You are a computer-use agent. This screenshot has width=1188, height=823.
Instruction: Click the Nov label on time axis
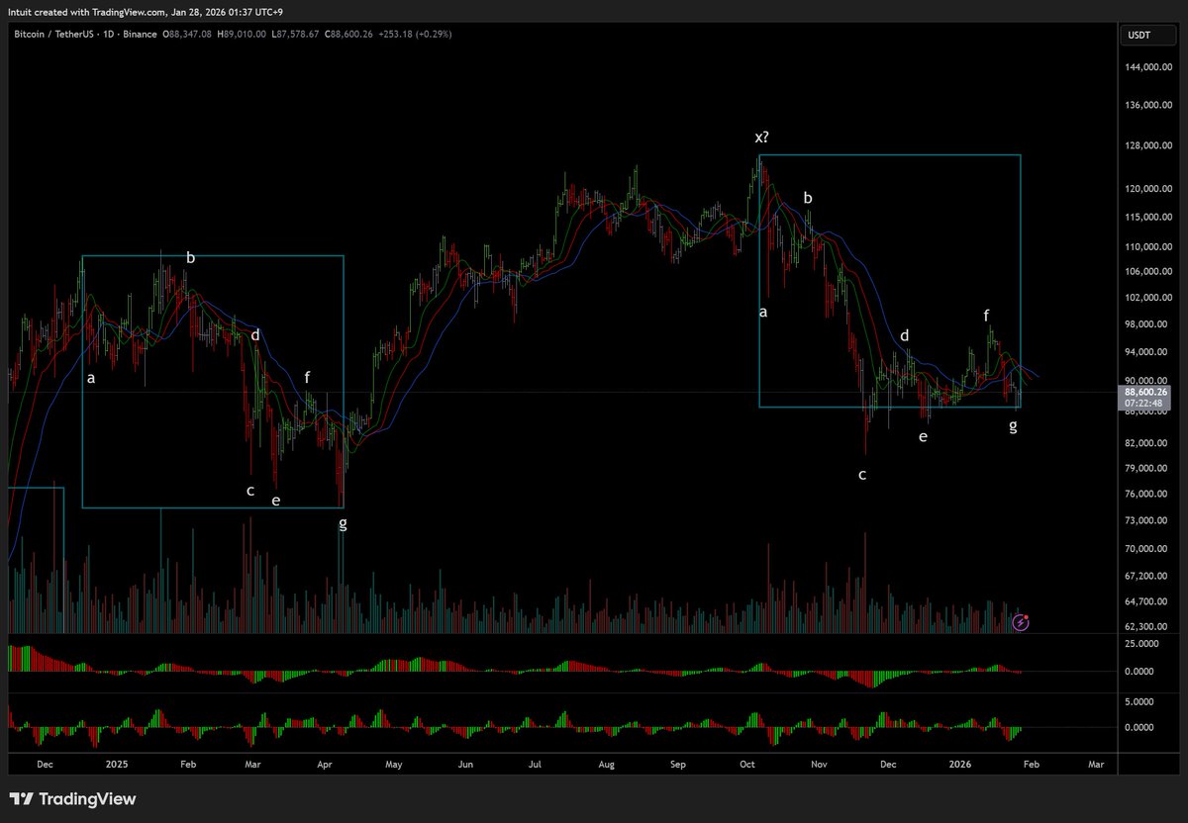(x=819, y=765)
